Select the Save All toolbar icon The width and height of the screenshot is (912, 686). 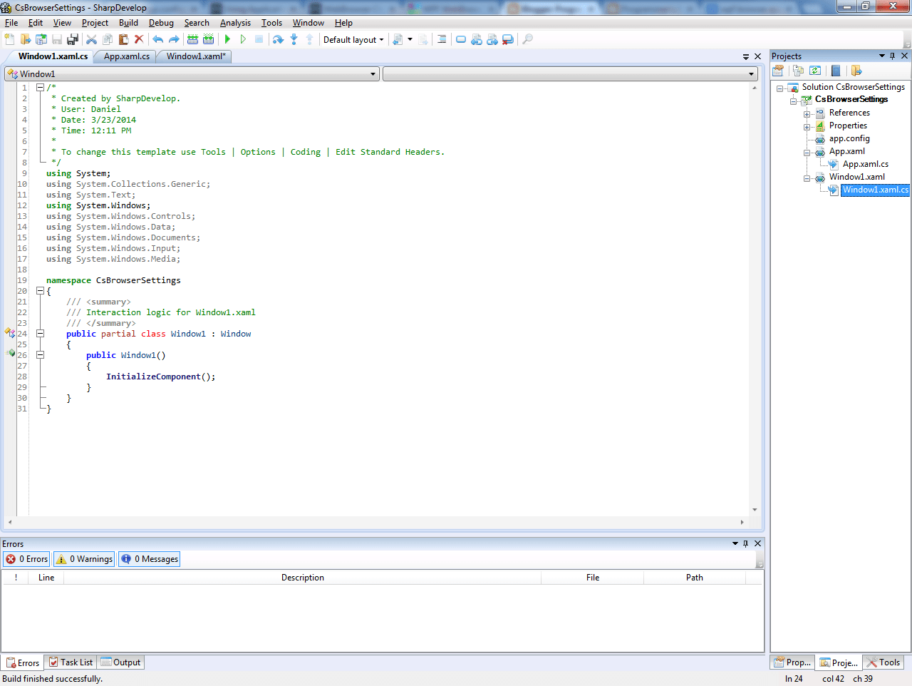coord(71,39)
